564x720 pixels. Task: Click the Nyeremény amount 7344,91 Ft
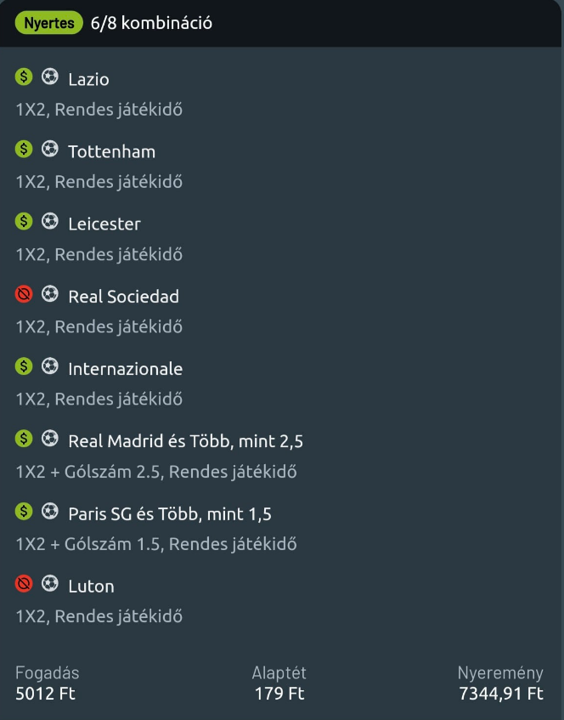500,693
